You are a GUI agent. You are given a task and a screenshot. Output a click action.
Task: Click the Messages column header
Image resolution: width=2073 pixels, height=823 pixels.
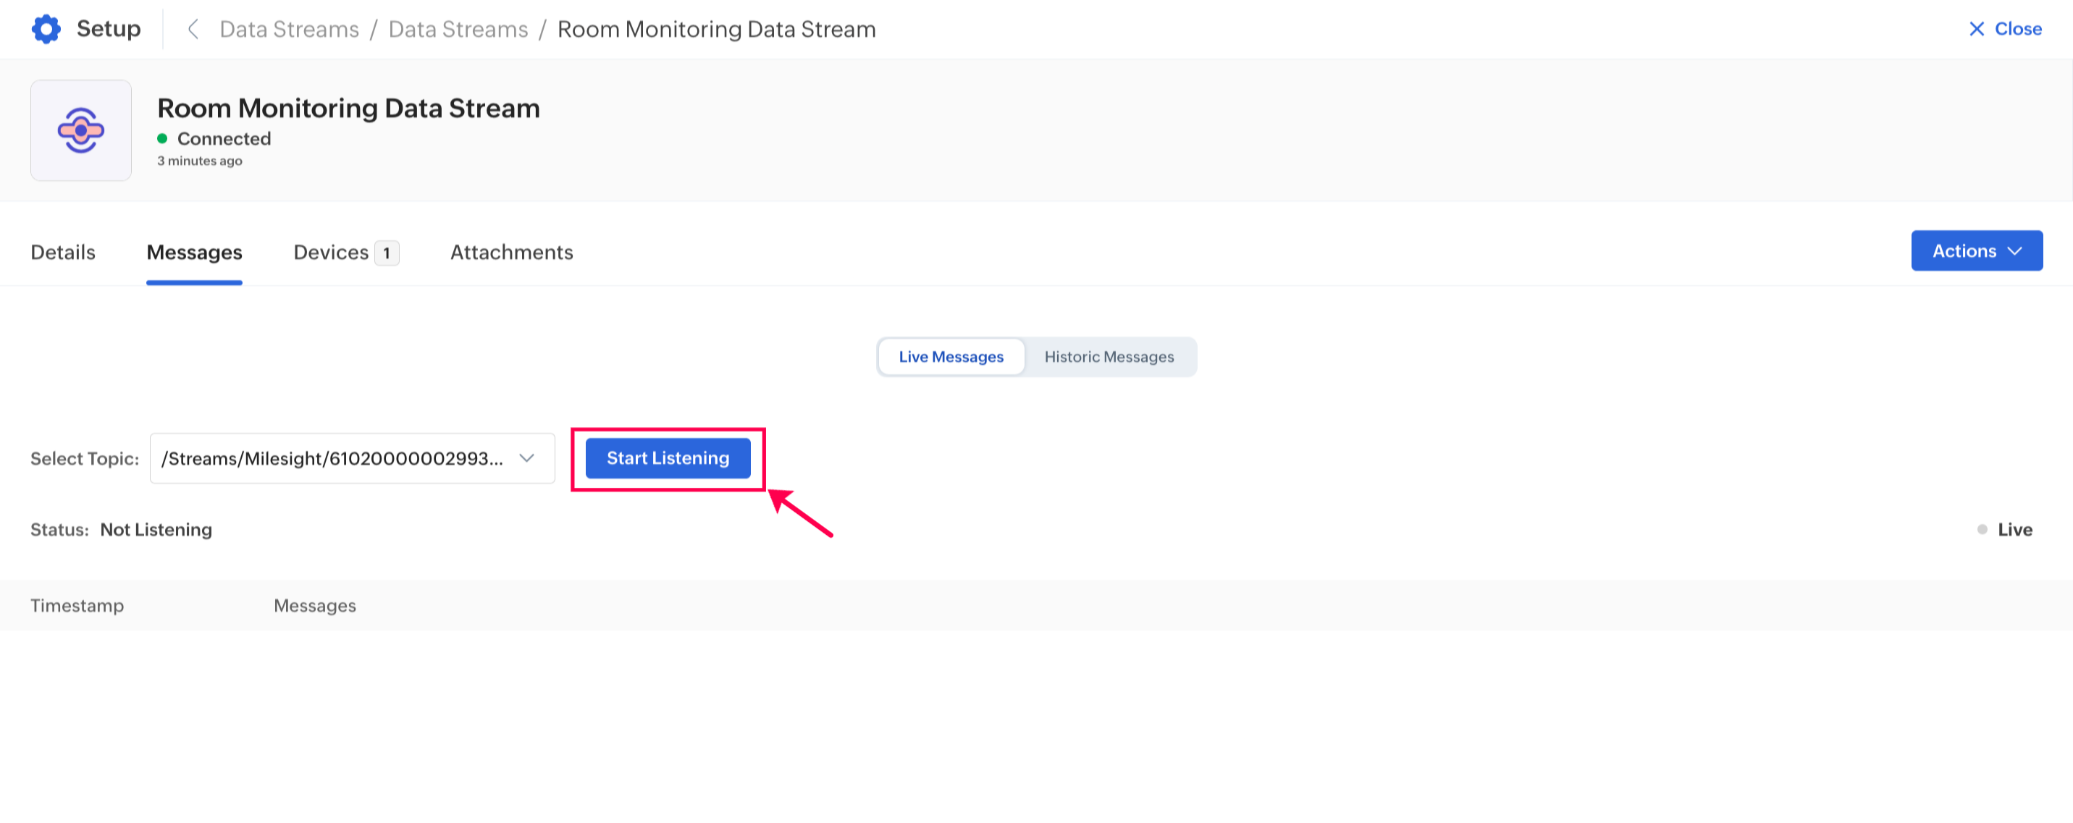(x=315, y=606)
